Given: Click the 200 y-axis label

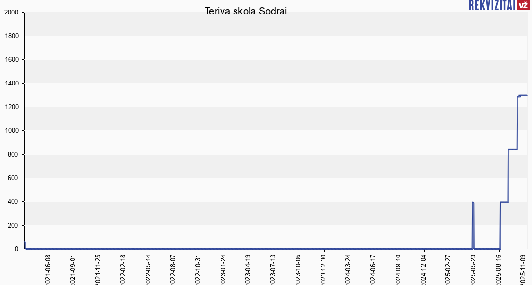Looking at the screenshot, I should [13, 226].
